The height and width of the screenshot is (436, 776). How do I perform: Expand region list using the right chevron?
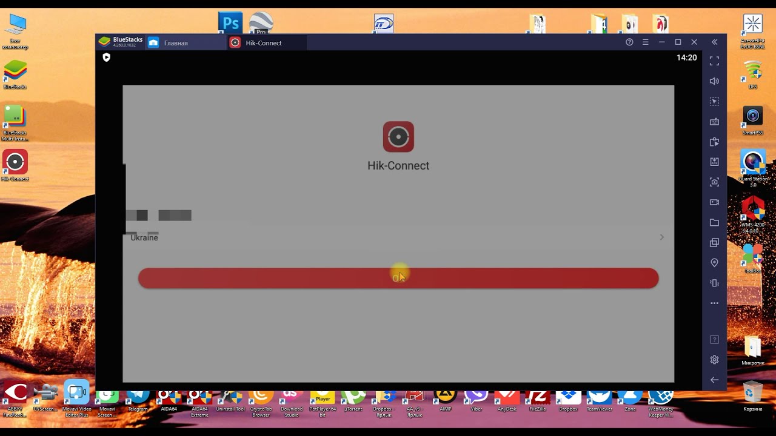point(661,237)
